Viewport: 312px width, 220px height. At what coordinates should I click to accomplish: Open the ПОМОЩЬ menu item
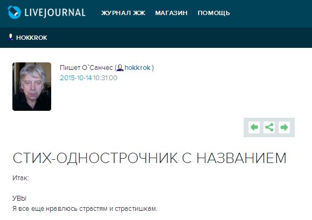click(x=214, y=13)
